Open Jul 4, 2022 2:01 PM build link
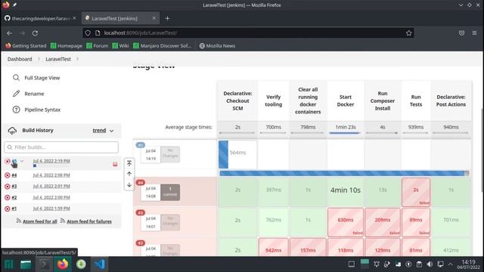This screenshot has width=484, height=272. tap(51, 187)
